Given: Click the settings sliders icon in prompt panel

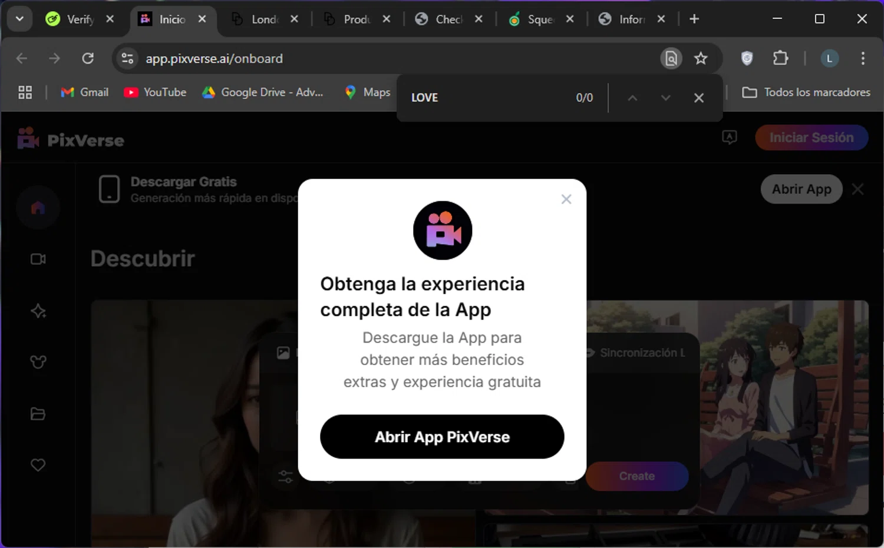Looking at the screenshot, I should pos(286,476).
